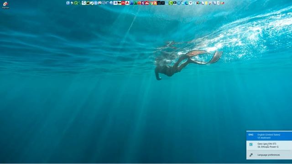The height and width of the screenshot is (164, 292).
Task: Open the red Pb icon application
Action: click(x=124, y=3)
